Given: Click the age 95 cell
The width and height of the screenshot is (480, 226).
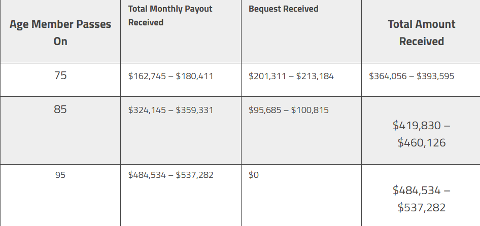Looking at the screenshot, I should tap(60, 195).
